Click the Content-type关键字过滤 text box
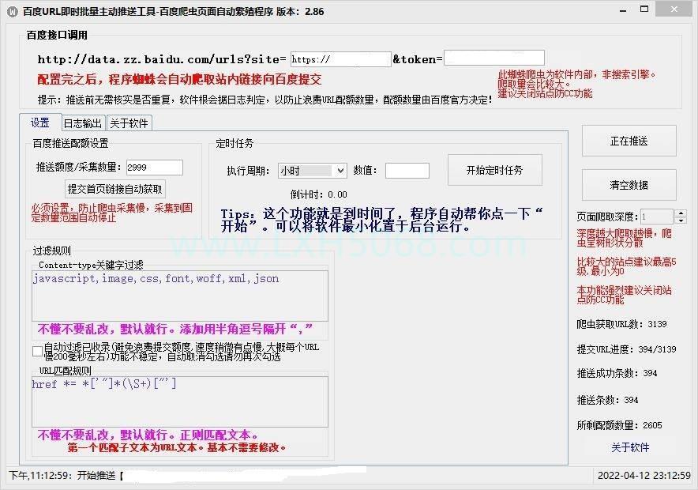The width and height of the screenshot is (698, 490). (180, 296)
